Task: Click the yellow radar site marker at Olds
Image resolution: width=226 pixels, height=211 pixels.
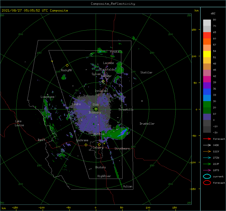Action: (x=96, y=109)
